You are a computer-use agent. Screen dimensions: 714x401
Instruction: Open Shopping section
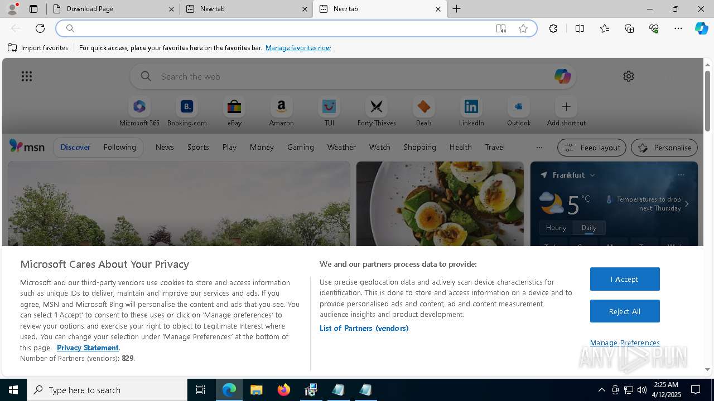click(x=419, y=147)
